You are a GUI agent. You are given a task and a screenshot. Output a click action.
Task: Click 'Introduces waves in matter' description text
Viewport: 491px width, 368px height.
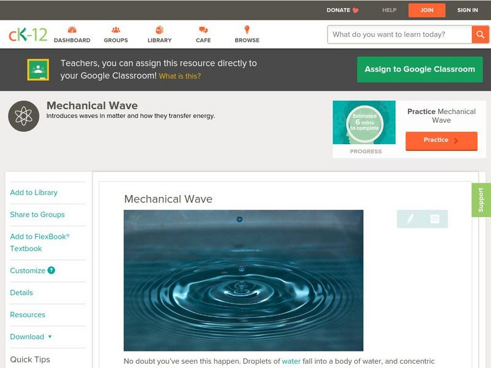pyautogui.click(x=131, y=116)
